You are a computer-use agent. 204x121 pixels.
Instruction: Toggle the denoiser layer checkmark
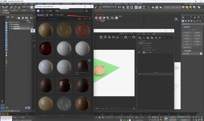139,50
